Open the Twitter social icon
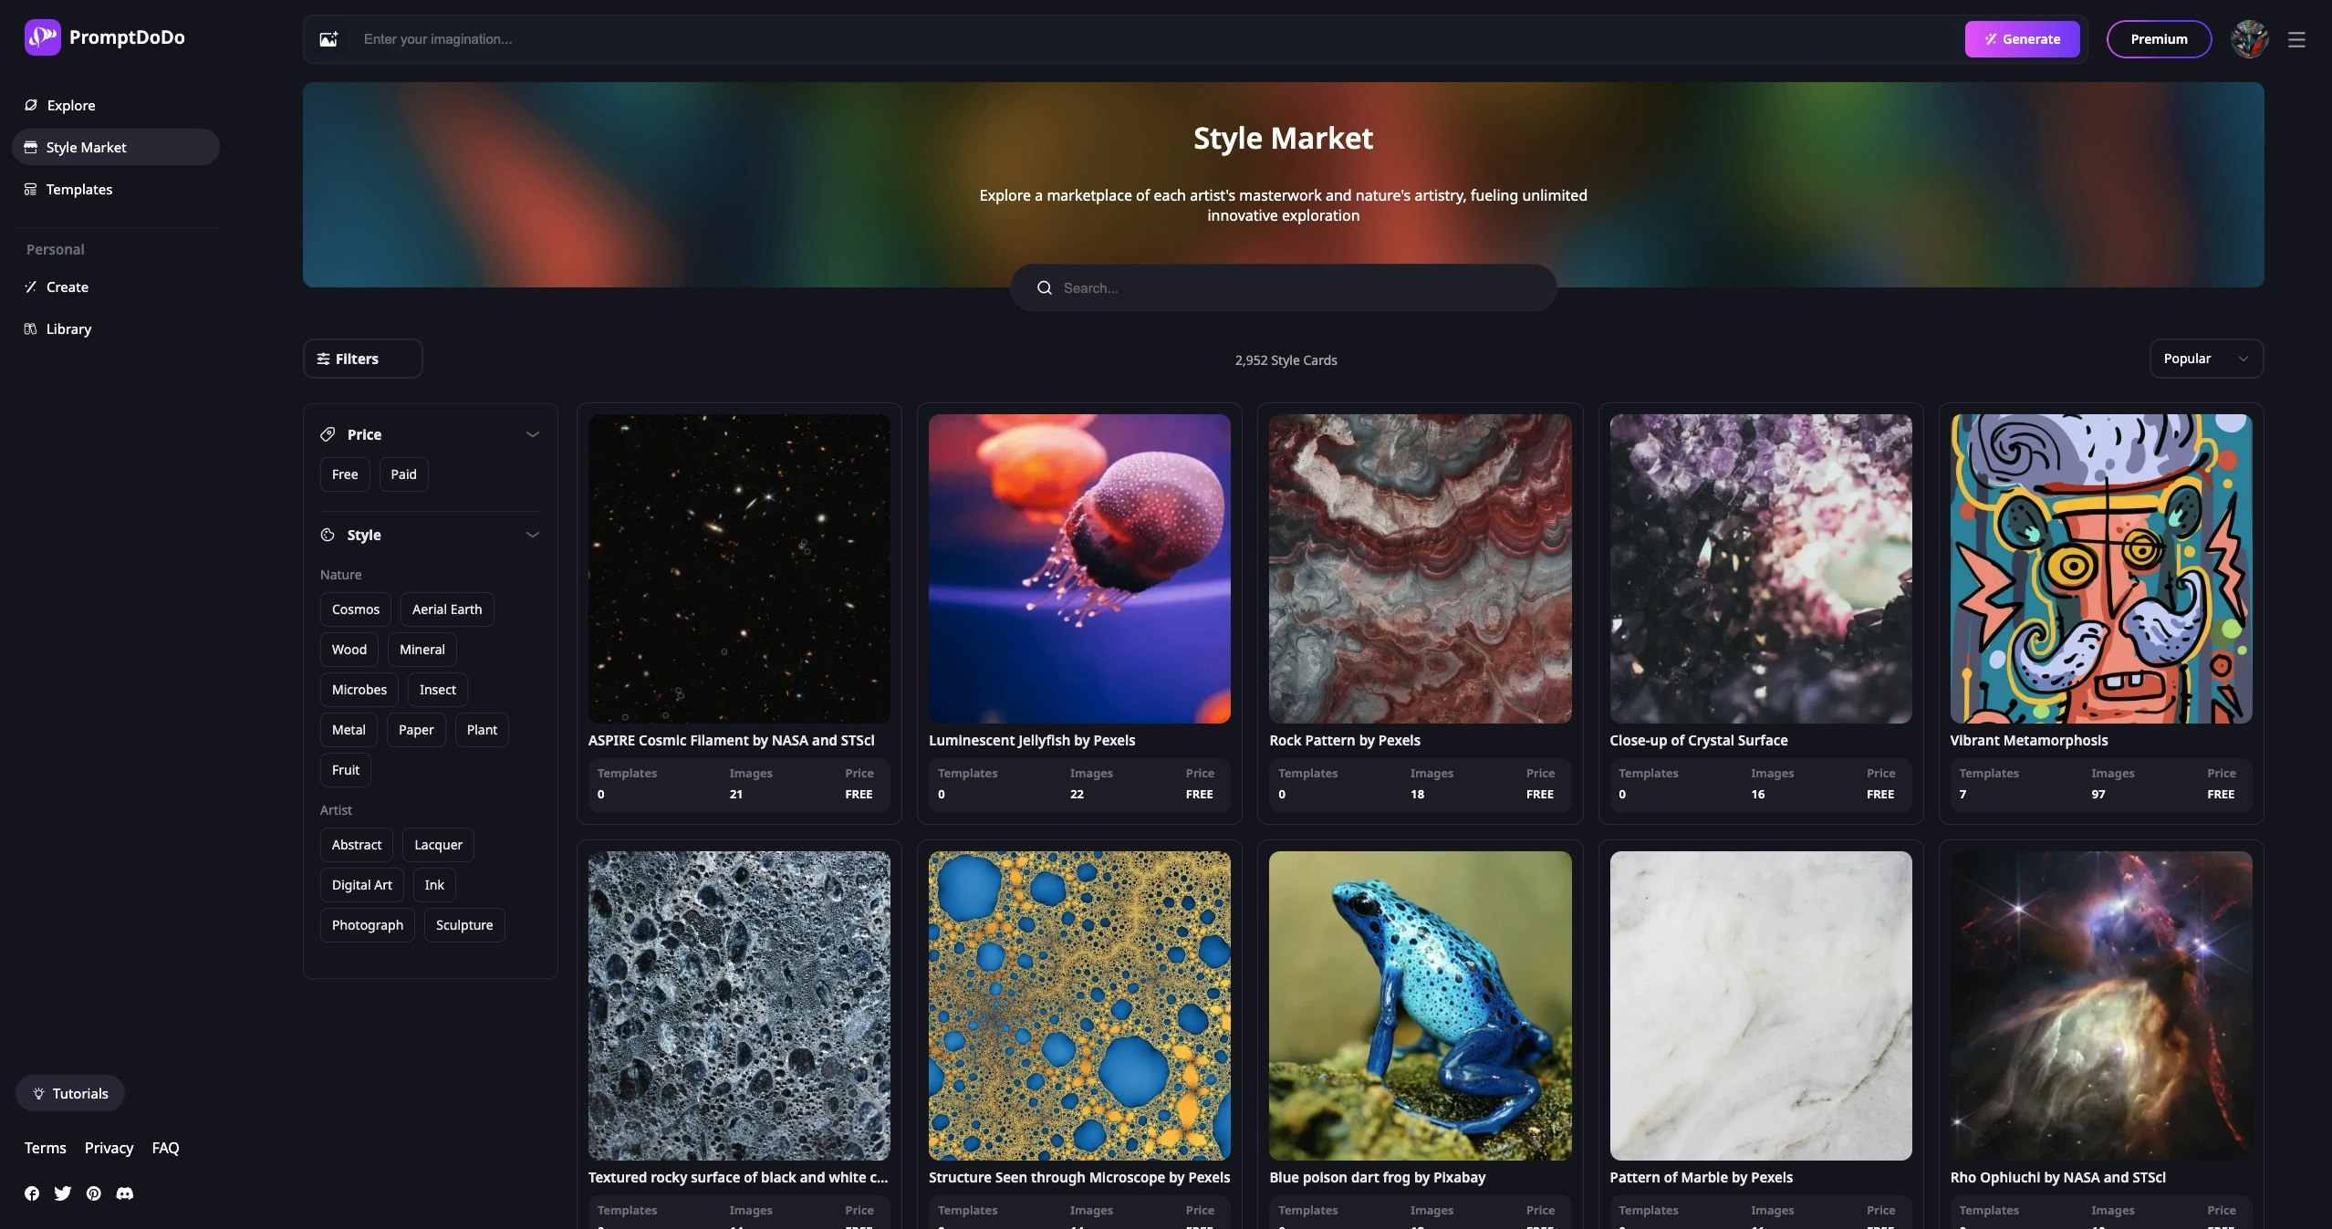The height and width of the screenshot is (1229, 2332). pos(63,1193)
